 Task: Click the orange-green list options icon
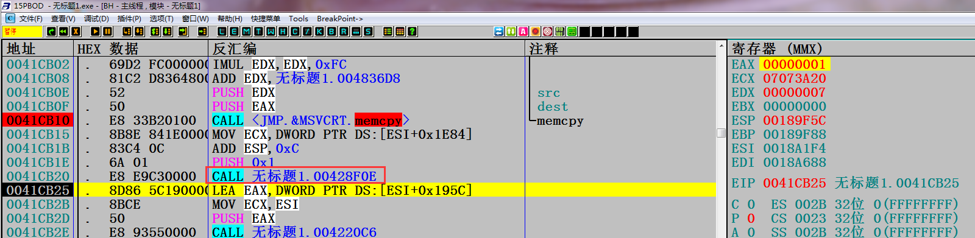point(388,31)
